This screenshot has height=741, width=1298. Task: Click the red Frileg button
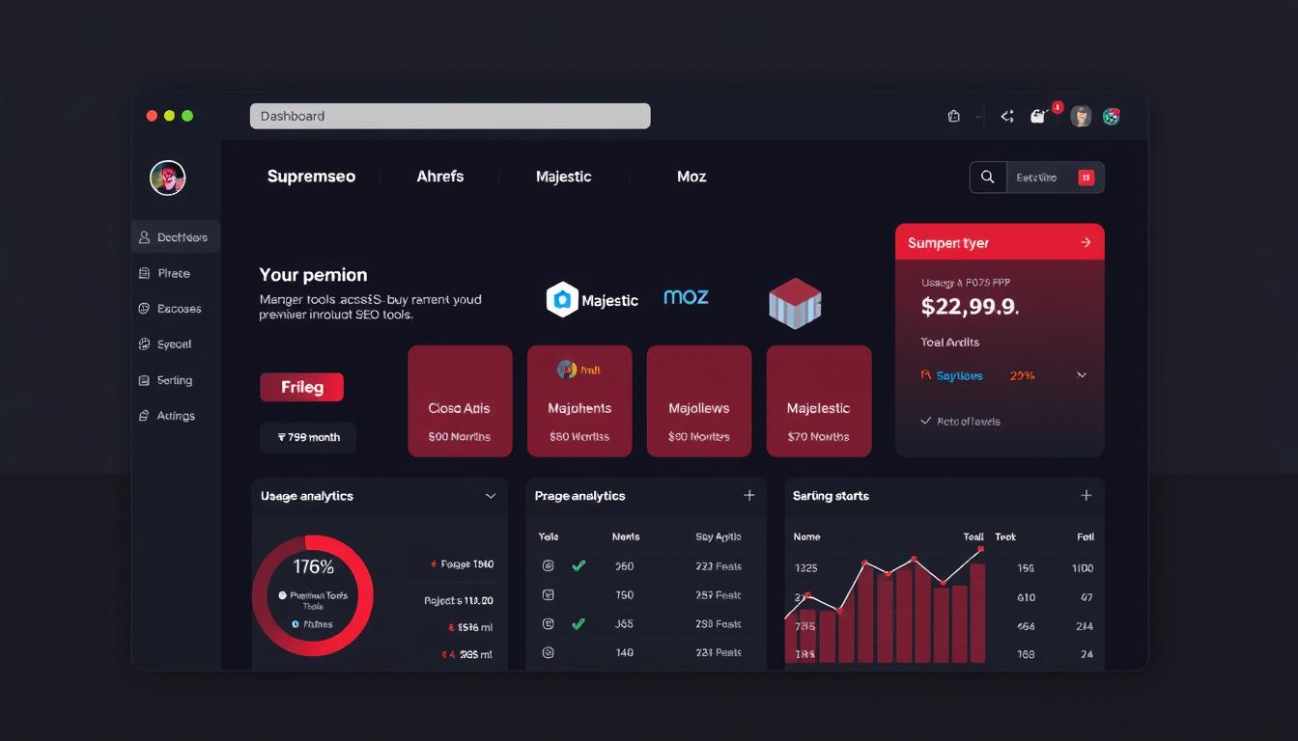pyautogui.click(x=301, y=387)
